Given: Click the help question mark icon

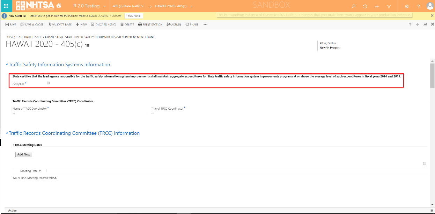Looking at the screenshot, I should [419, 6].
